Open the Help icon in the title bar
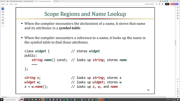This screenshot has height=101, width=180. pos(160,1)
